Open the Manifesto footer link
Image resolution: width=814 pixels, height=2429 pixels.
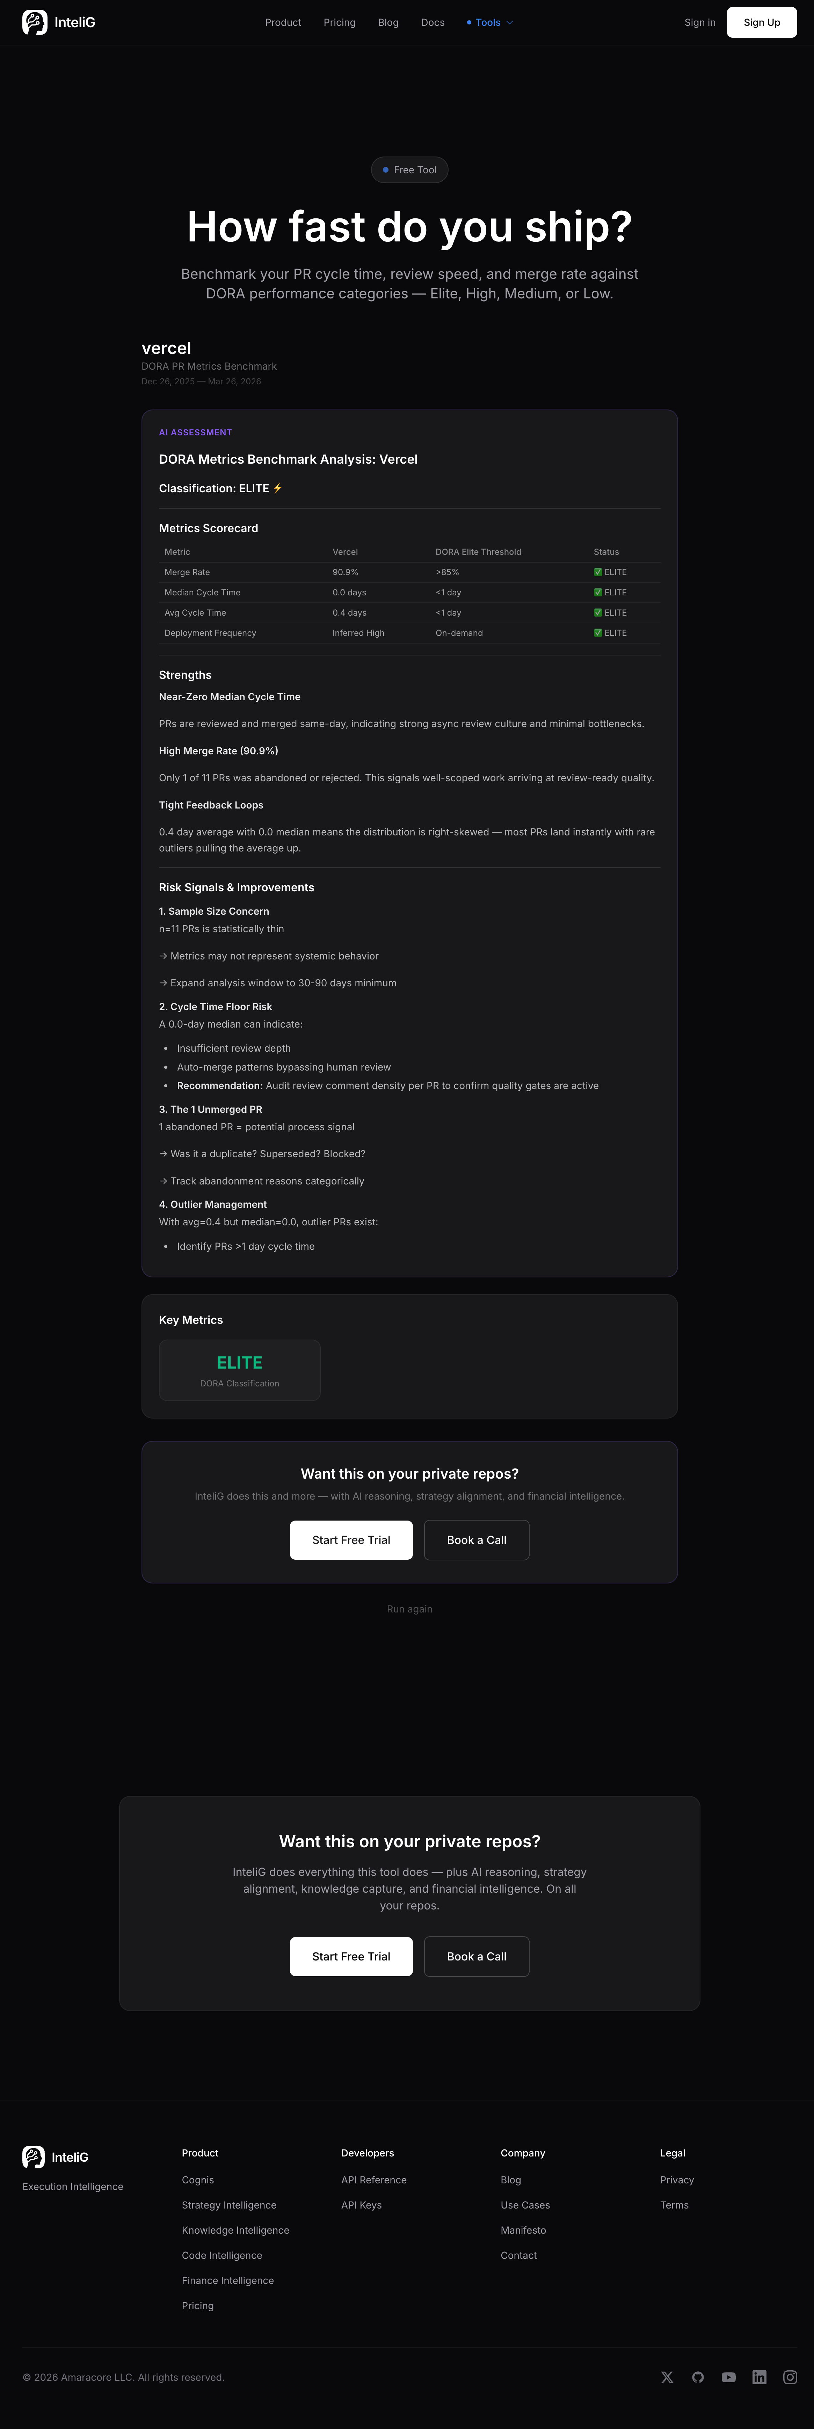[523, 2230]
